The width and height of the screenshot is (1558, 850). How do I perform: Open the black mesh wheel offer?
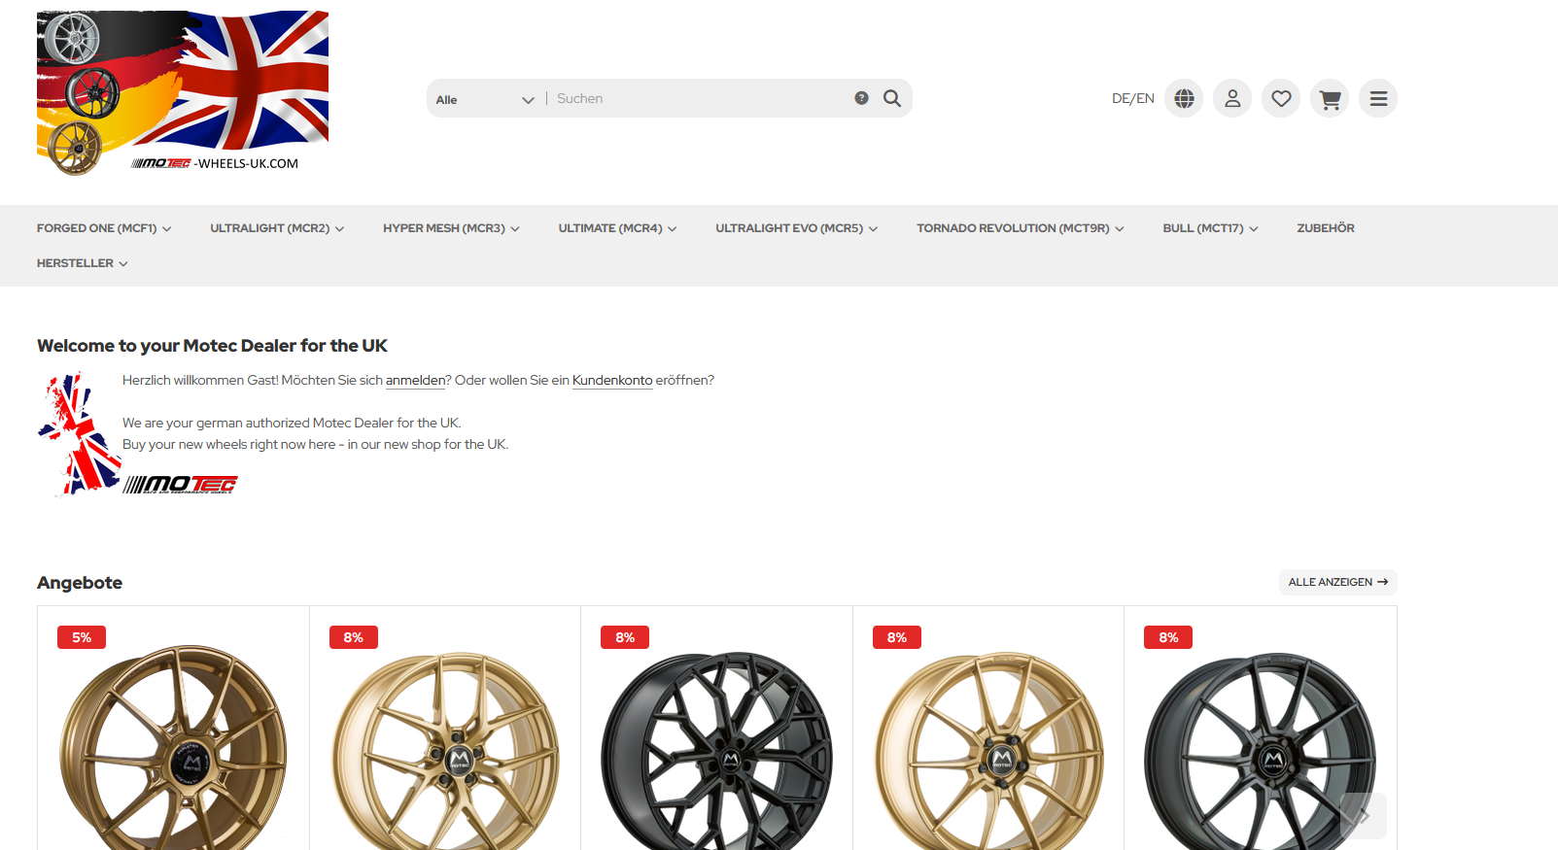coord(717,750)
